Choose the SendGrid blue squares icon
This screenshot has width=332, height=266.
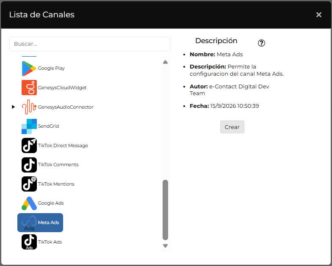[29, 126]
